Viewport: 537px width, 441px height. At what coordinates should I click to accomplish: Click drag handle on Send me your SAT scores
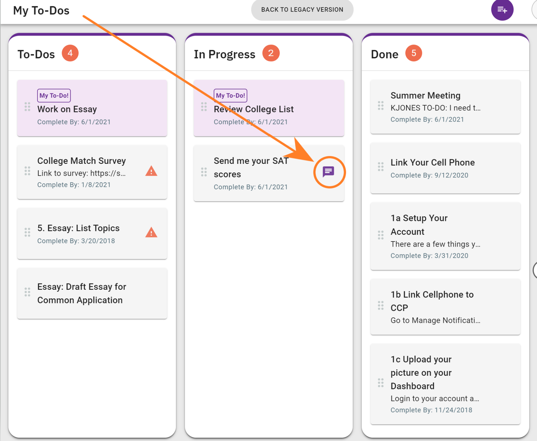pos(204,172)
